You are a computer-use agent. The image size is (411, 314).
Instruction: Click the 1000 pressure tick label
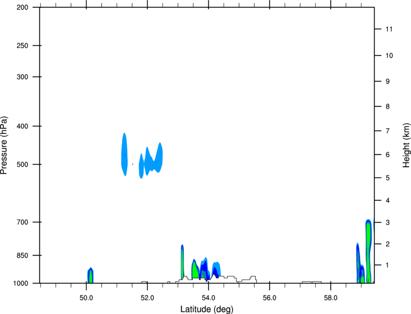21,284
